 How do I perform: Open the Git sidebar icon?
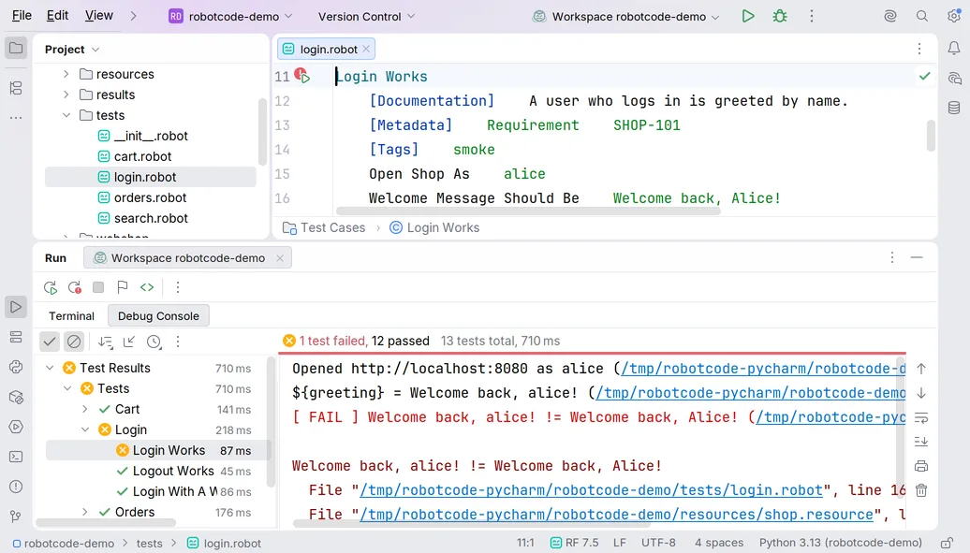click(x=16, y=517)
